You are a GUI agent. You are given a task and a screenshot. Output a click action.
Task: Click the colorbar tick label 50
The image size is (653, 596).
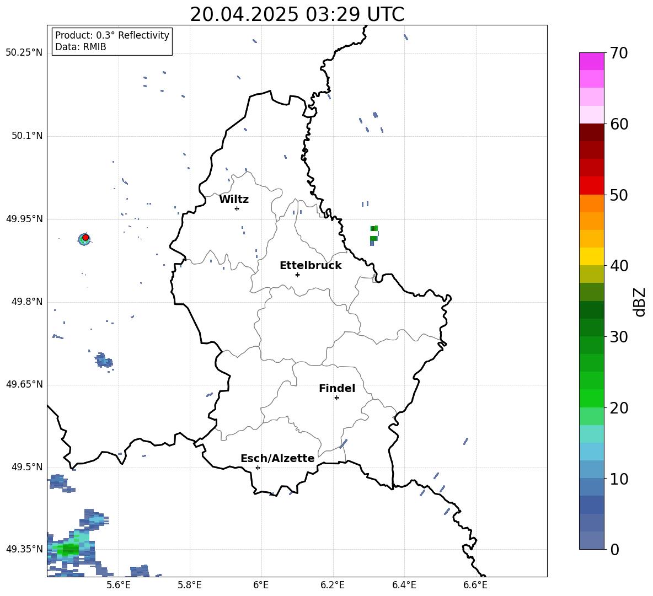(x=619, y=195)
